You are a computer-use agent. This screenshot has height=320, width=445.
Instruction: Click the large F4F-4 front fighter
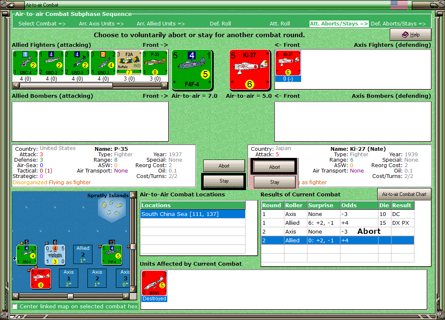pos(192,69)
